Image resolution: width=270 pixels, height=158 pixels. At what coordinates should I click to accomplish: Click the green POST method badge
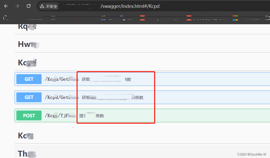[x=29, y=116]
